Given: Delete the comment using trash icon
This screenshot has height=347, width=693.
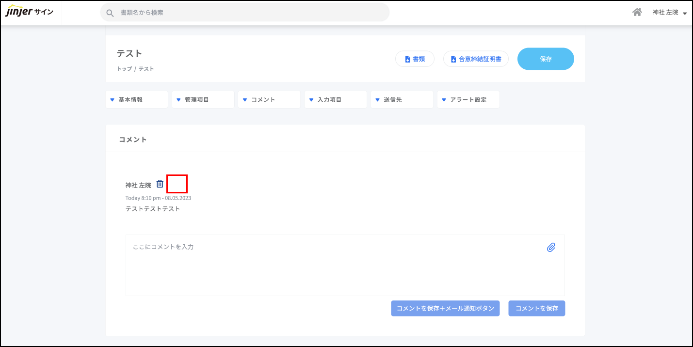Looking at the screenshot, I should point(160,184).
